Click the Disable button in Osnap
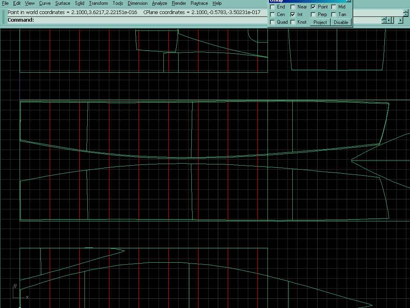410x308 pixels. point(341,22)
